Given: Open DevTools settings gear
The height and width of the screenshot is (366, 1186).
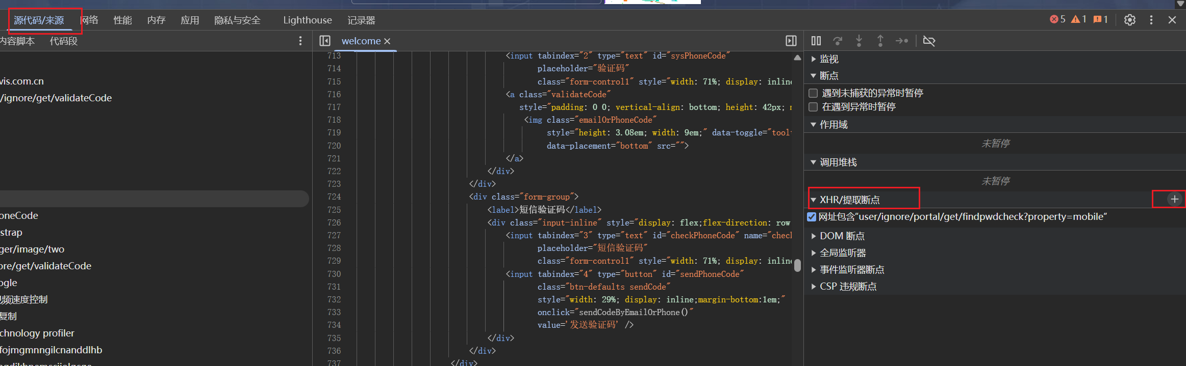Looking at the screenshot, I should [1130, 20].
